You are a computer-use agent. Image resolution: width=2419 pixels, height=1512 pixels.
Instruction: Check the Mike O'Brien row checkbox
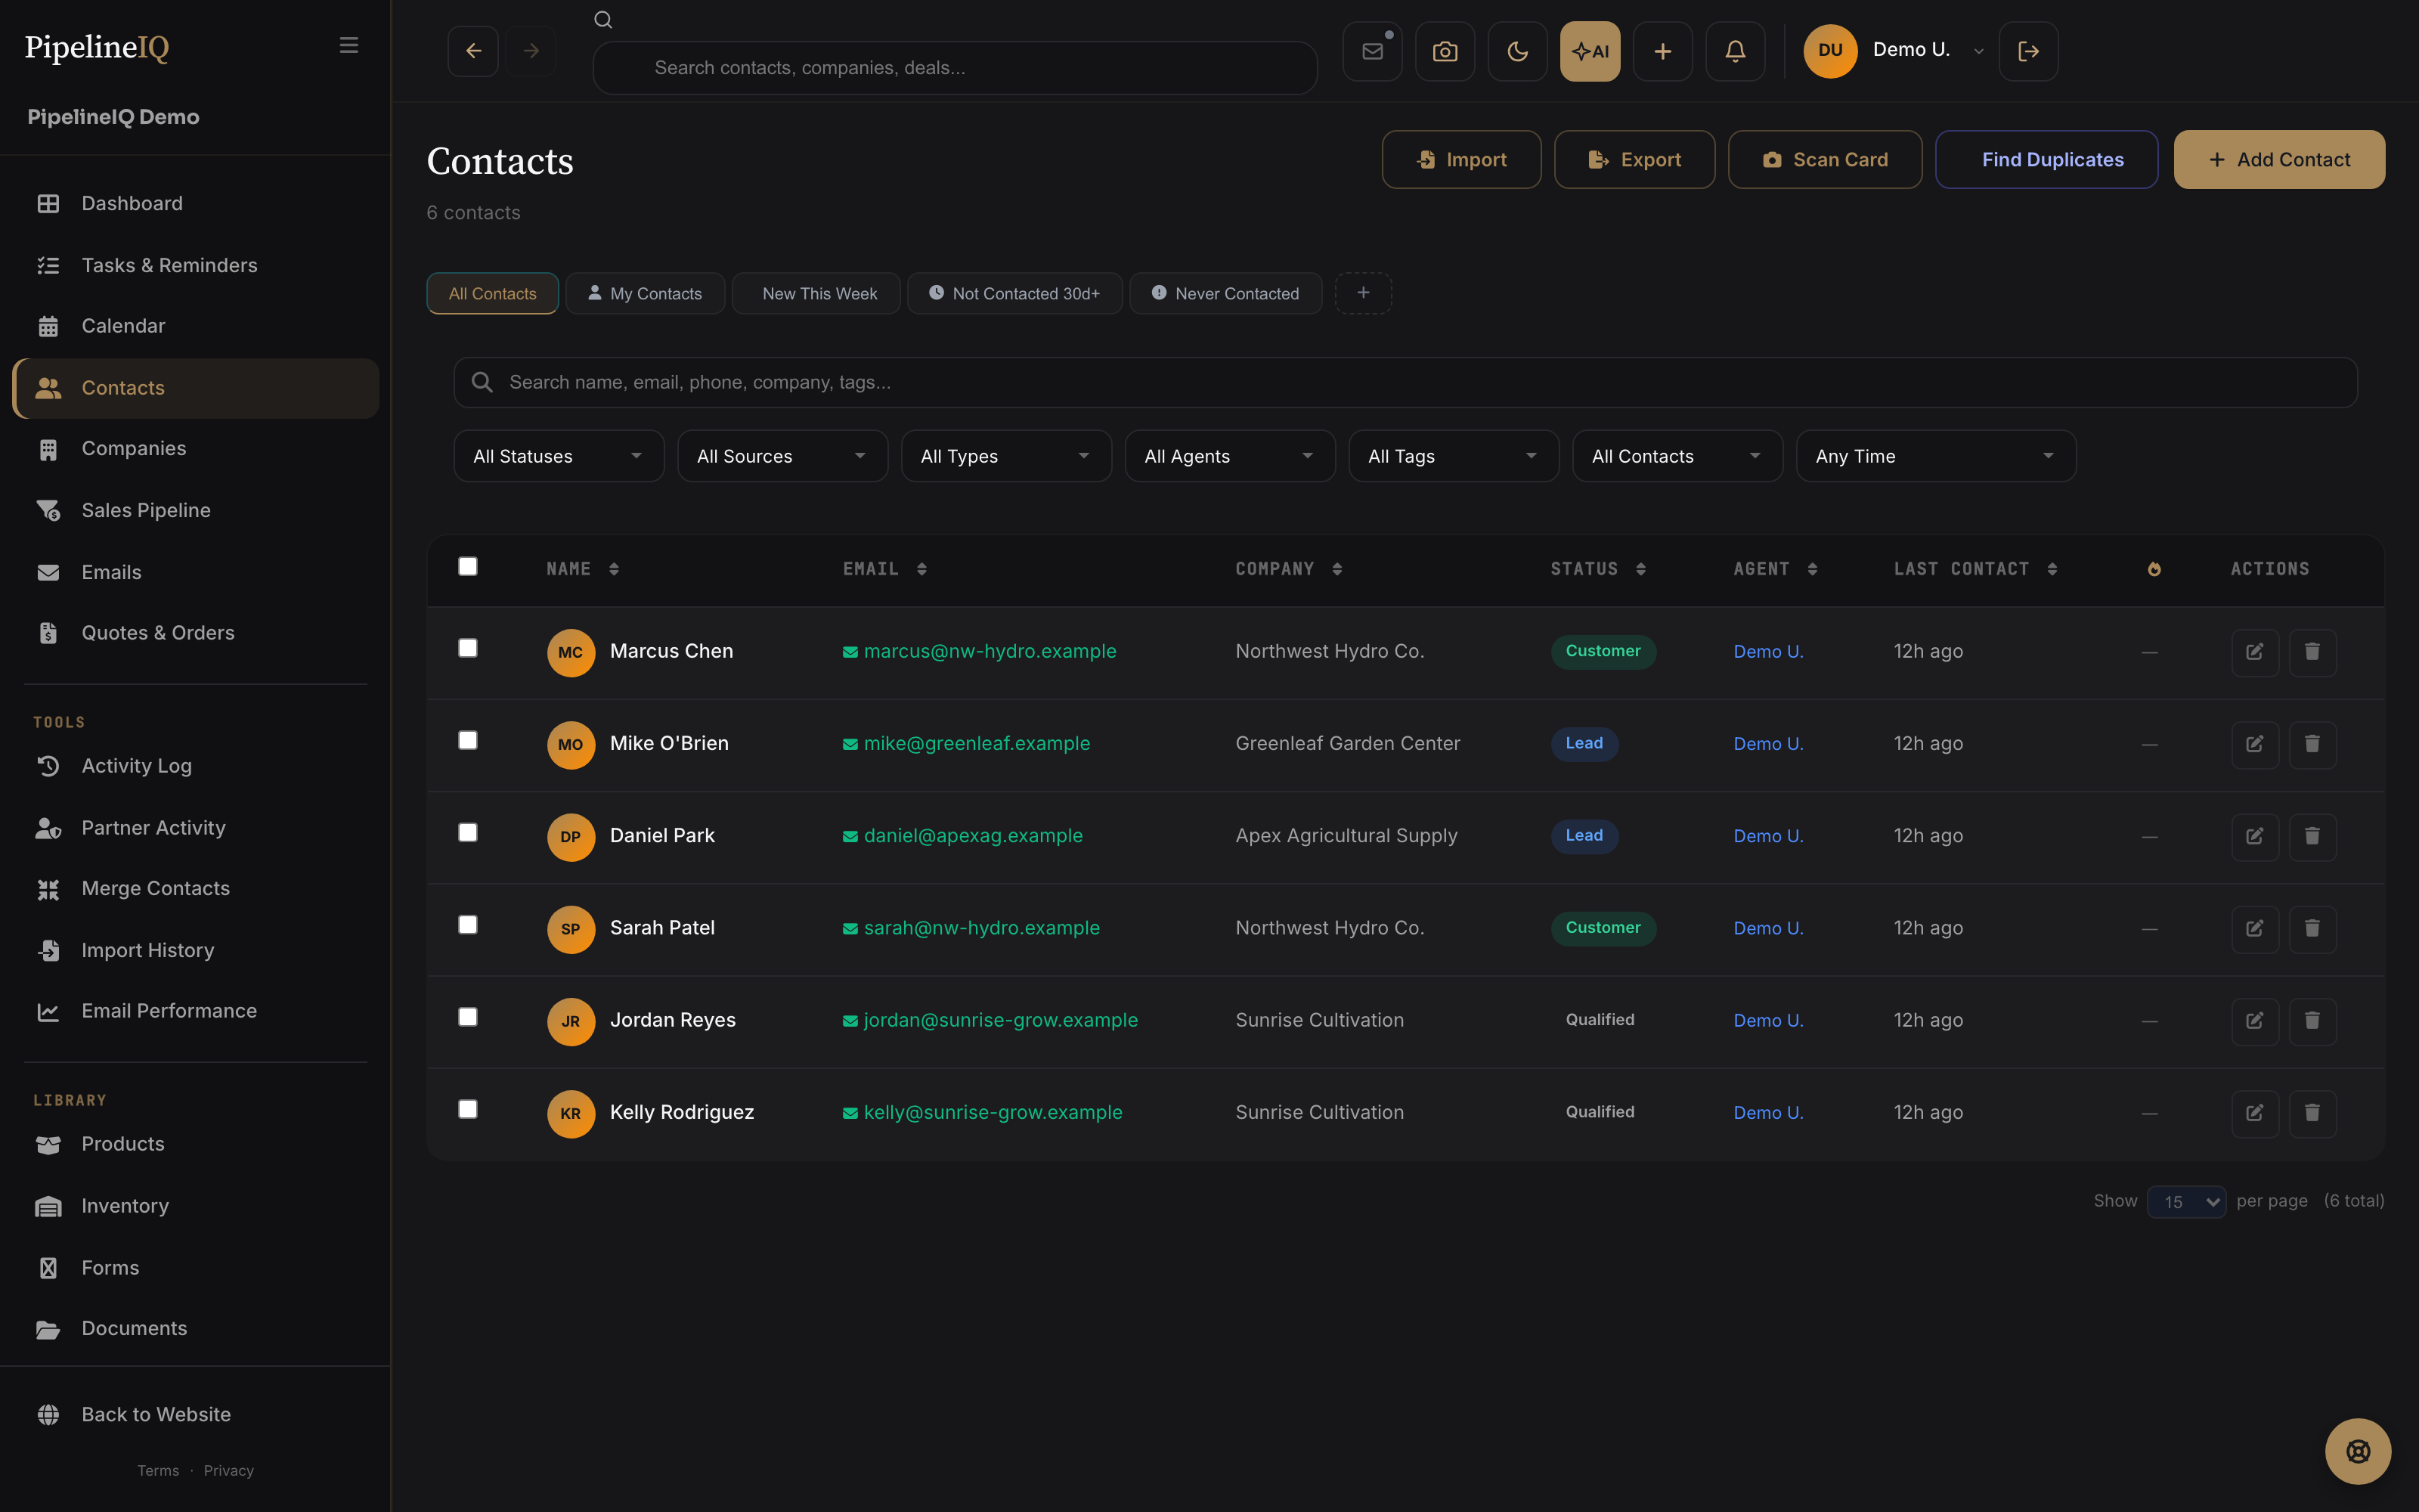(x=468, y=740)
